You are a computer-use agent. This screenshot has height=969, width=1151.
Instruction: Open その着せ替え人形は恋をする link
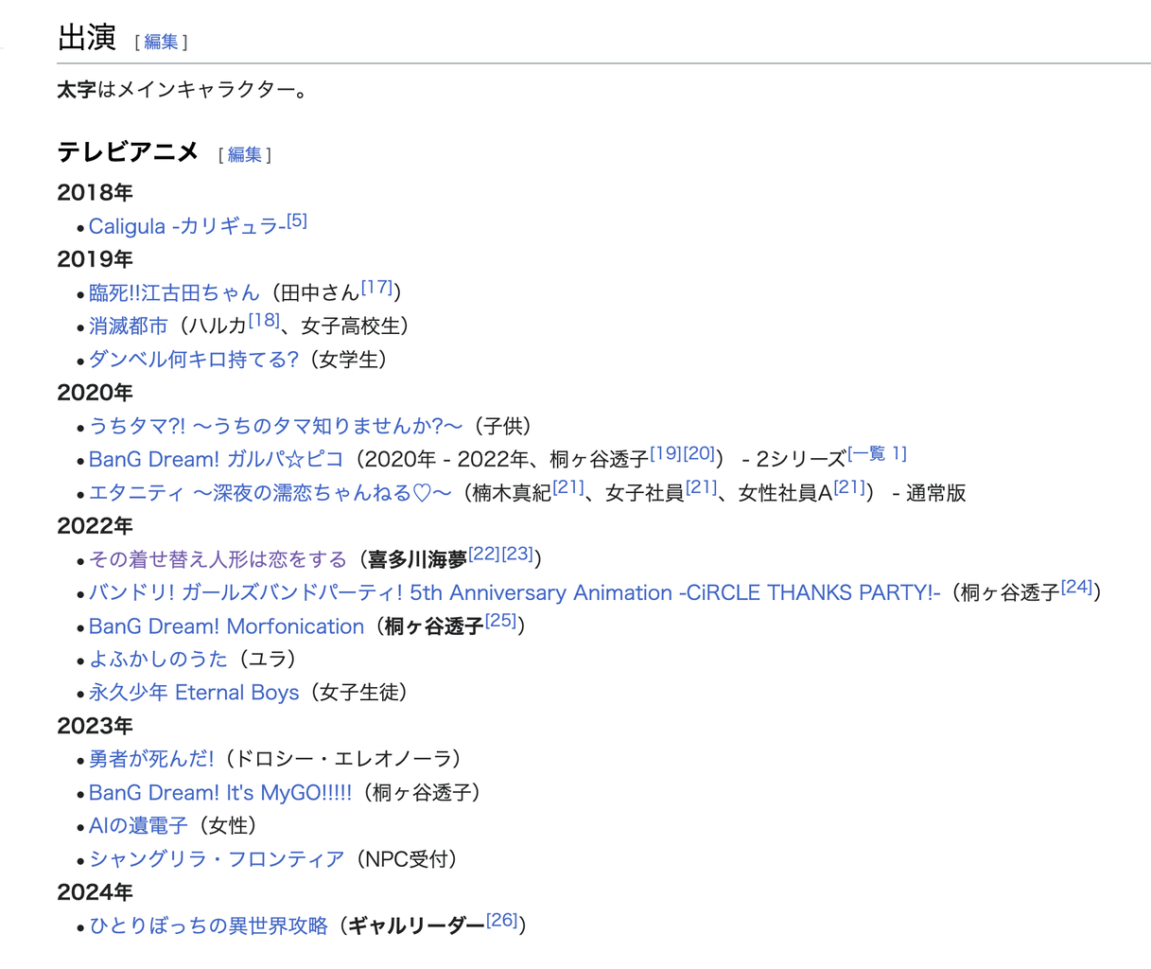point(218,559)
